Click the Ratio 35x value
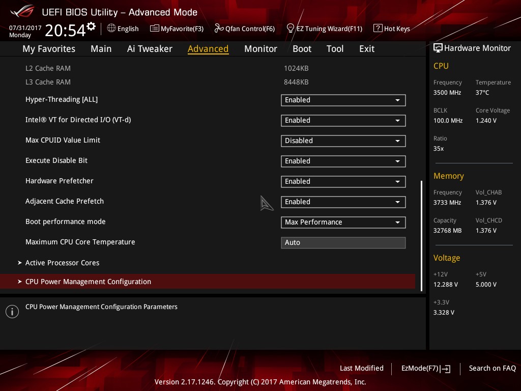521x391 pixels. [438, 149]
